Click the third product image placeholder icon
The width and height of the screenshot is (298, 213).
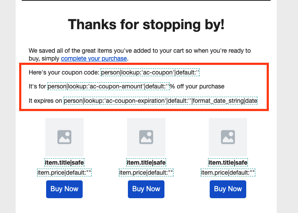pyautogui.click(x=228, y=137)
